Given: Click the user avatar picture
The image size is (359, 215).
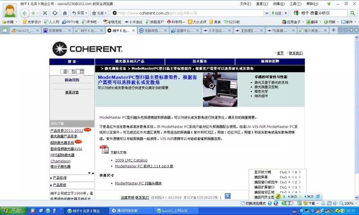Looking at the screenshot, I should click(x=10, y=10).
